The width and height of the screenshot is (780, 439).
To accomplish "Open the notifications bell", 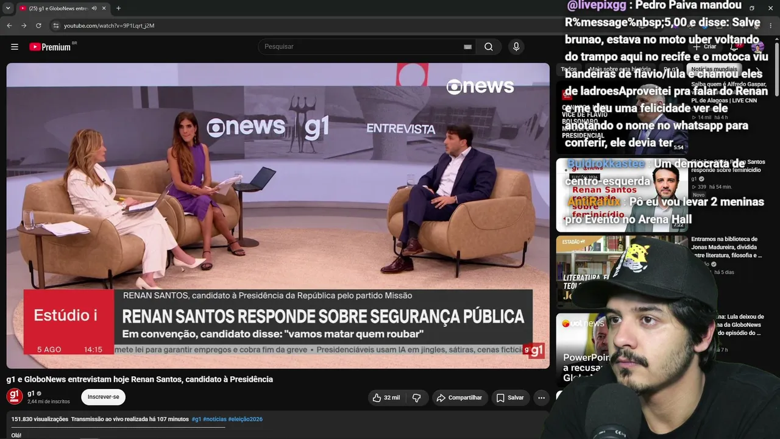I will [736, 47].
